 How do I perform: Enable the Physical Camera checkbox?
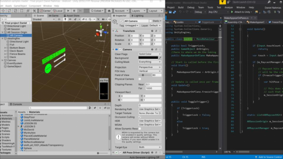coord(139,79)
